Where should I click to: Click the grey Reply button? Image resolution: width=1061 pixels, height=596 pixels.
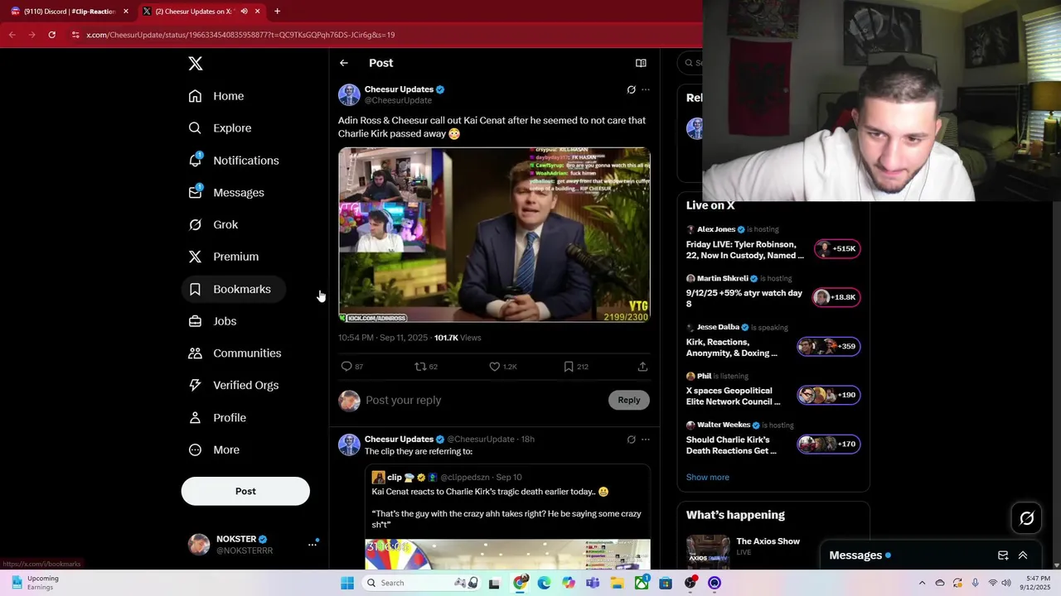click(629, 401)
